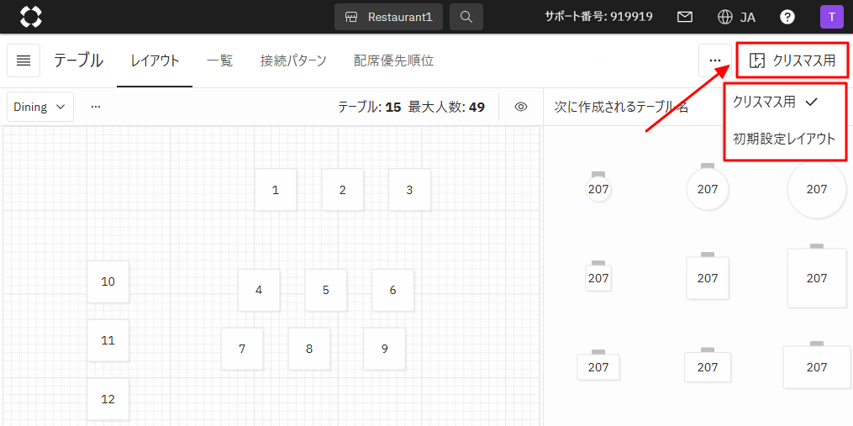Select table 5 on the floor plan
This screenshot has width=853, height=426.
point(326,290)
